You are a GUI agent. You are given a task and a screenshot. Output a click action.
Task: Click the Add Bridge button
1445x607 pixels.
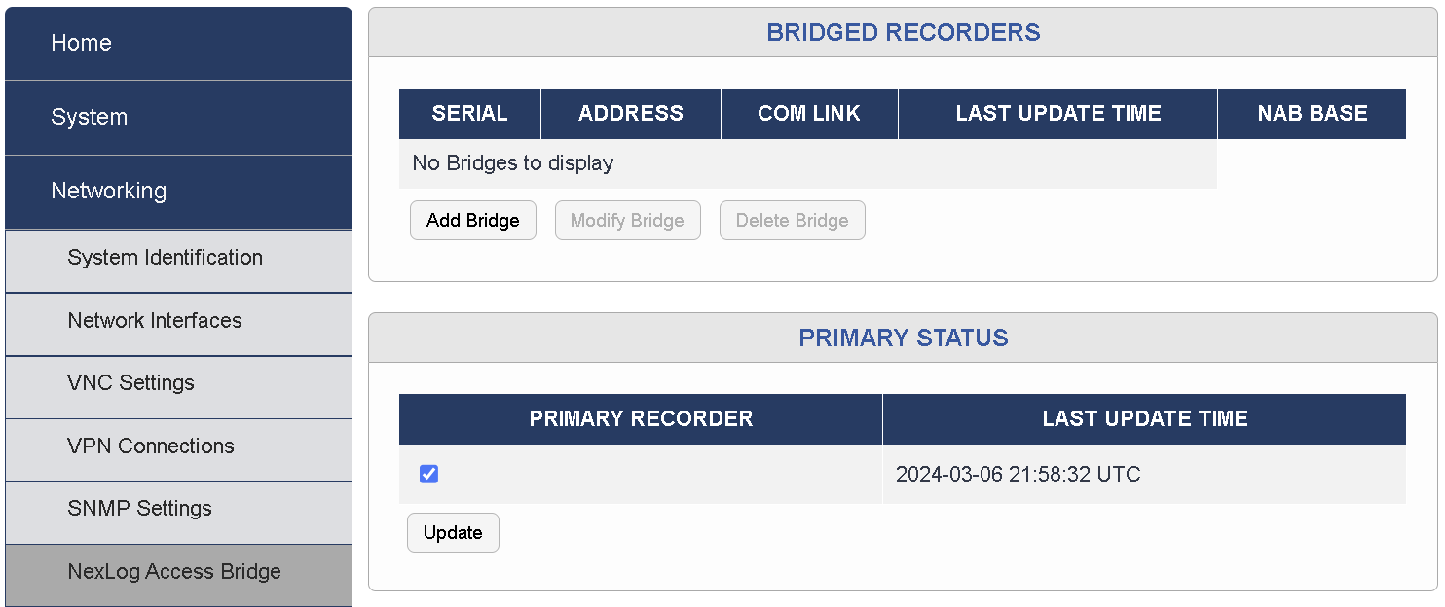pyautogui.click(x=473, y=220)
